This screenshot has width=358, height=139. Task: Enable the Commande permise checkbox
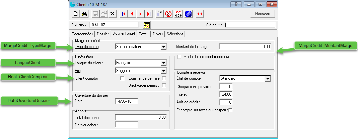(x=164, y=78)
